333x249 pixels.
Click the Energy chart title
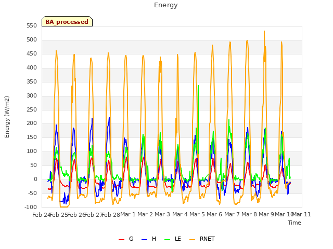point(166,5)
